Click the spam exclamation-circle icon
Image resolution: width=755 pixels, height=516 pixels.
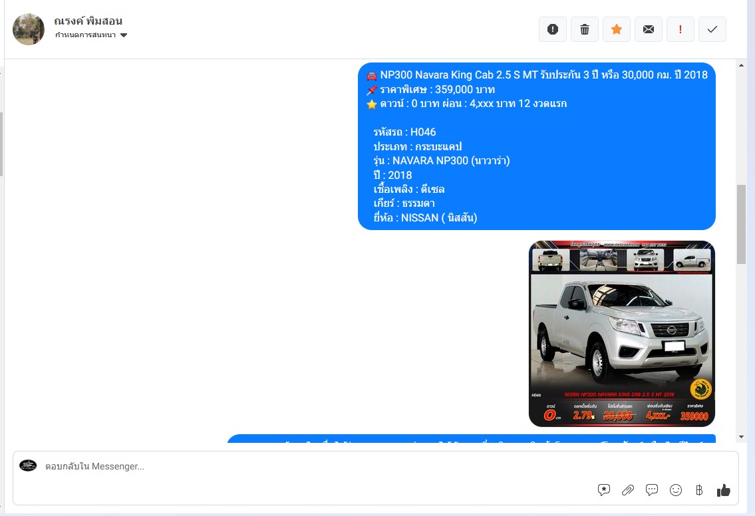(553, 29)
